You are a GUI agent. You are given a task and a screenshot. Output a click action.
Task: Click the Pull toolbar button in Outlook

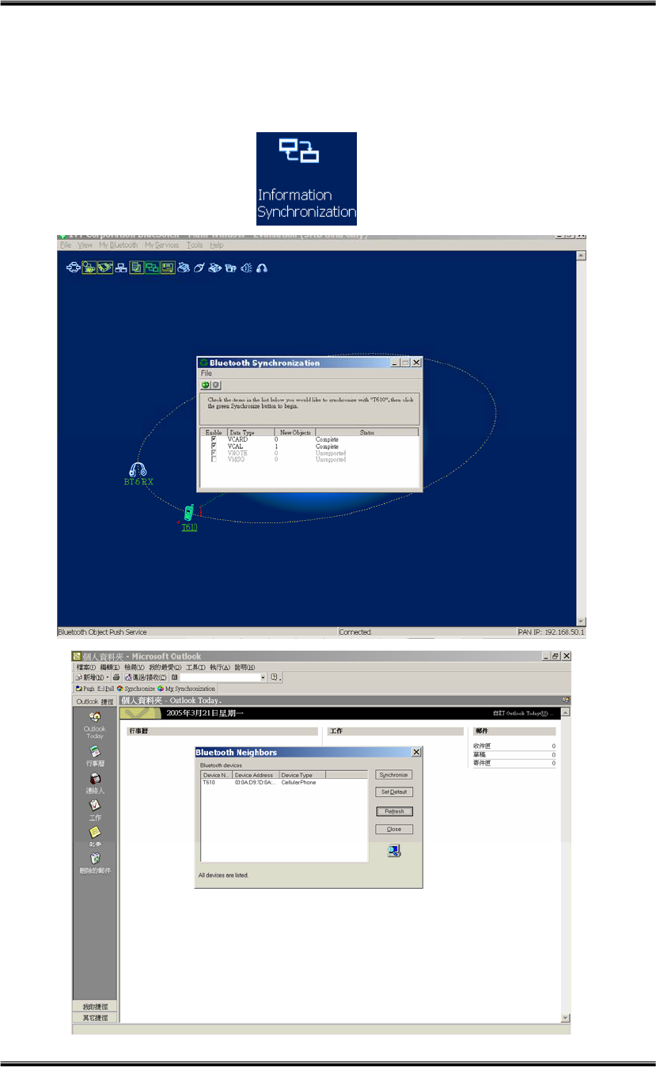point(105,689)
